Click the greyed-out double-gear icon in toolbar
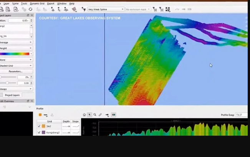The width and height of the screenshot is (250, 157). [24, 9]
